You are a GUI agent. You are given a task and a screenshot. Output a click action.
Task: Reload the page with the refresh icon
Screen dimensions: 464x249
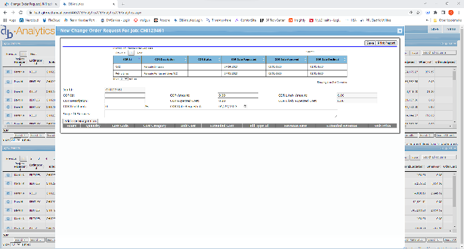20,13
